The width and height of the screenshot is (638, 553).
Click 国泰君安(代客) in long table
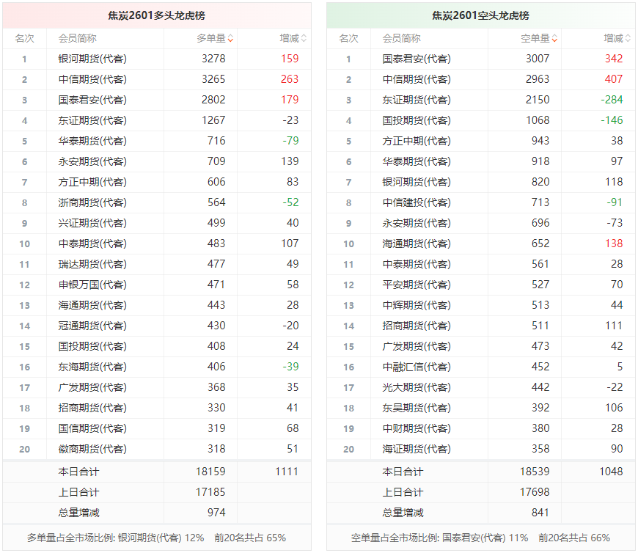(x=92, y=100)
